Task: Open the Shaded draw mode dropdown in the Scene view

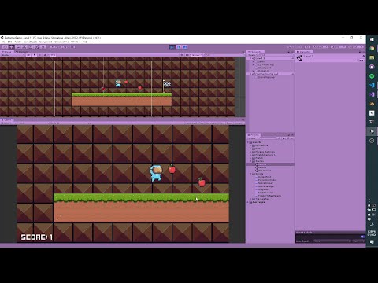Action: tap(13, 55)
